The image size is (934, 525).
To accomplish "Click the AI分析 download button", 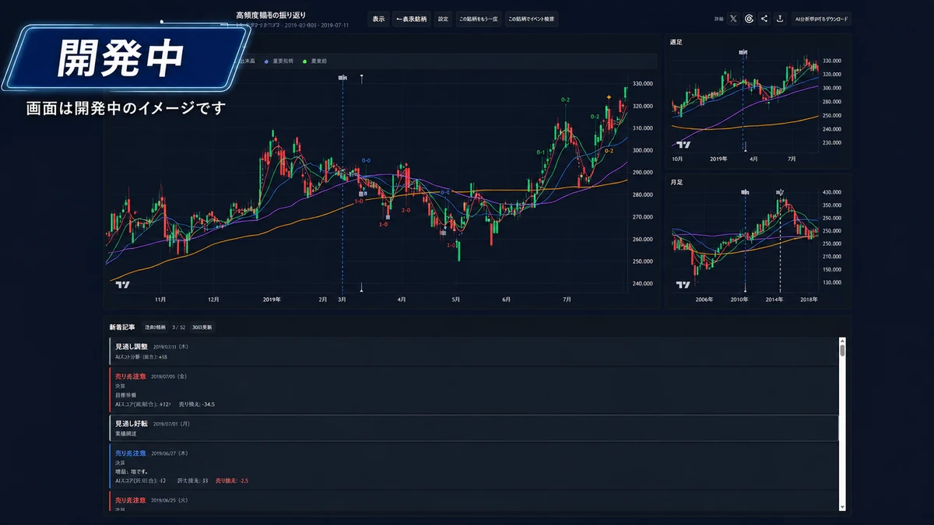I will coord(822,19).
